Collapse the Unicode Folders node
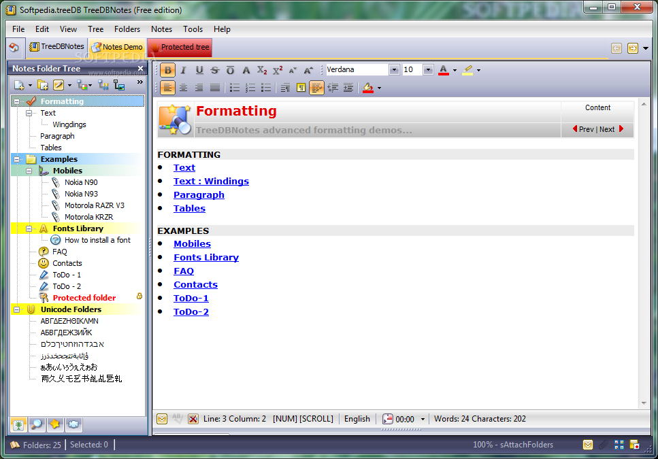Image resolution: width=658 pixels, height=459 pixels. [17, 309]
